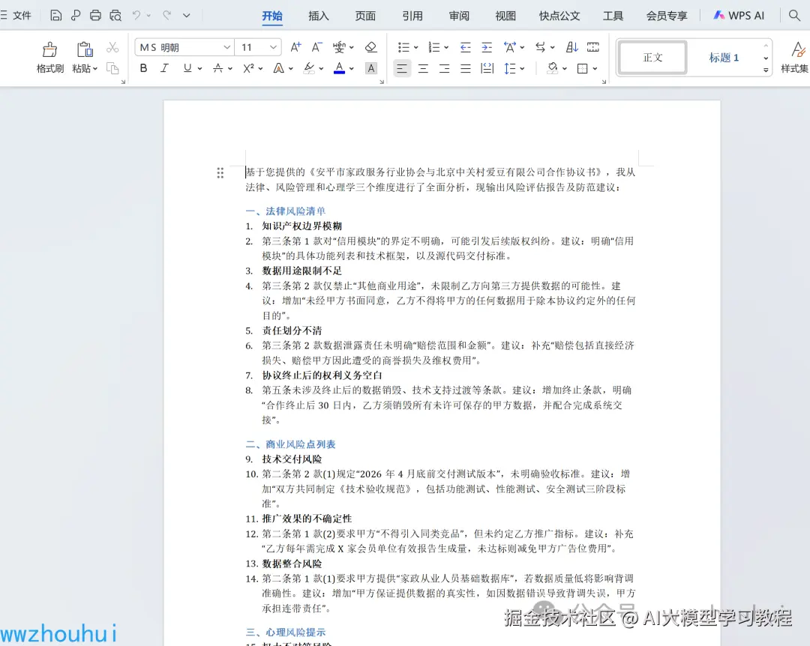
Task: Toggle Strikethrough formatting
Action: [218, 68]
